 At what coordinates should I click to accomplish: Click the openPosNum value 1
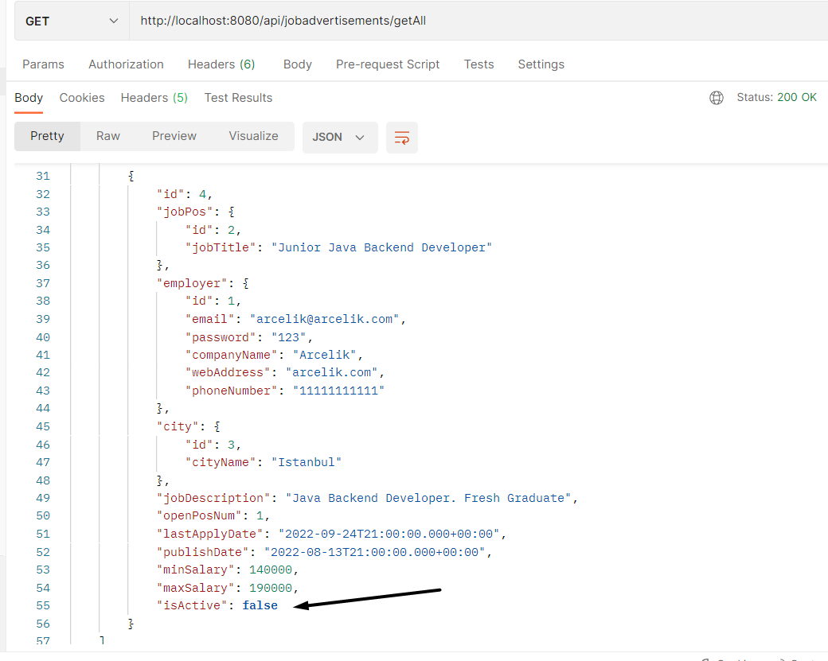click(x=260, y=516)
